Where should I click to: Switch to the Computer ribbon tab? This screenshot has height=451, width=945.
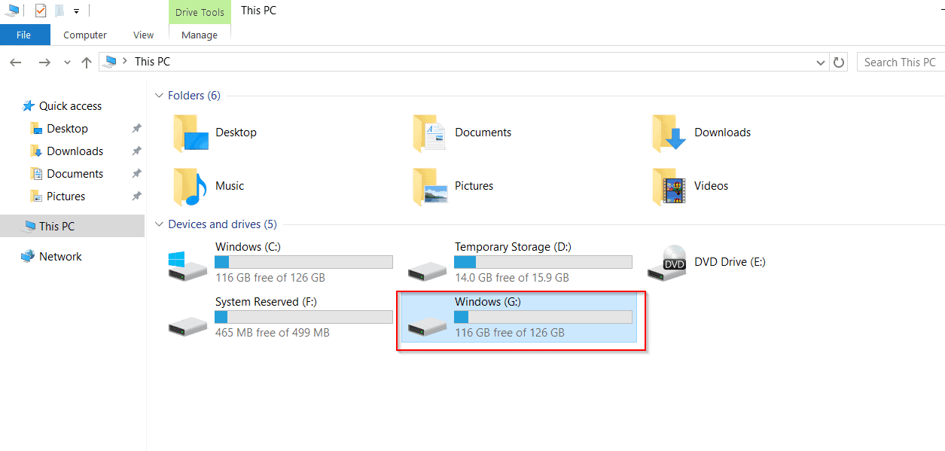[x=84, y=35]
